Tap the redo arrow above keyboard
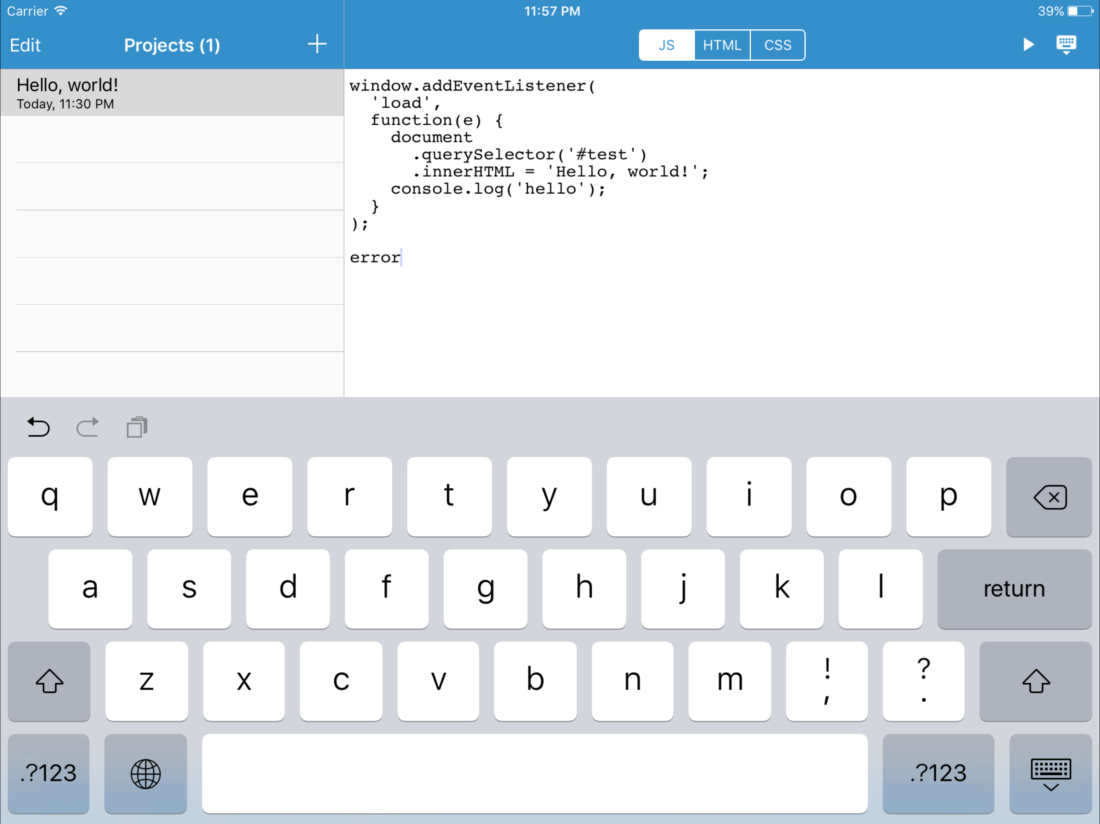1100x824 pixels. [x=87, y=427]
